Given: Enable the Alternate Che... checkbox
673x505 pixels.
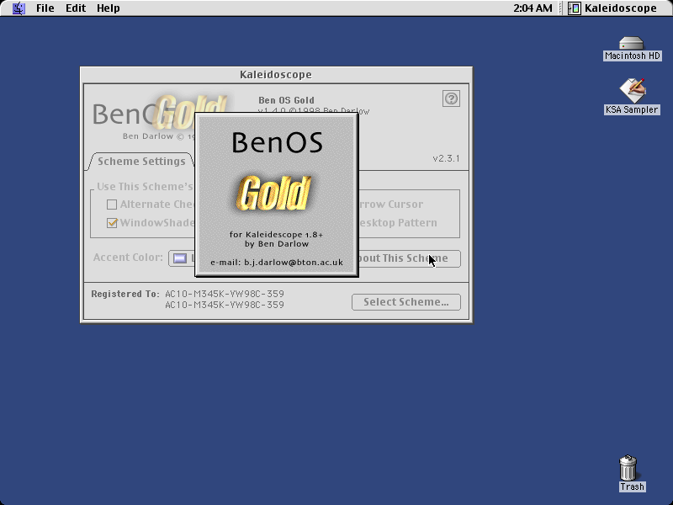Looking at the screenshot, I should point(112,205).
